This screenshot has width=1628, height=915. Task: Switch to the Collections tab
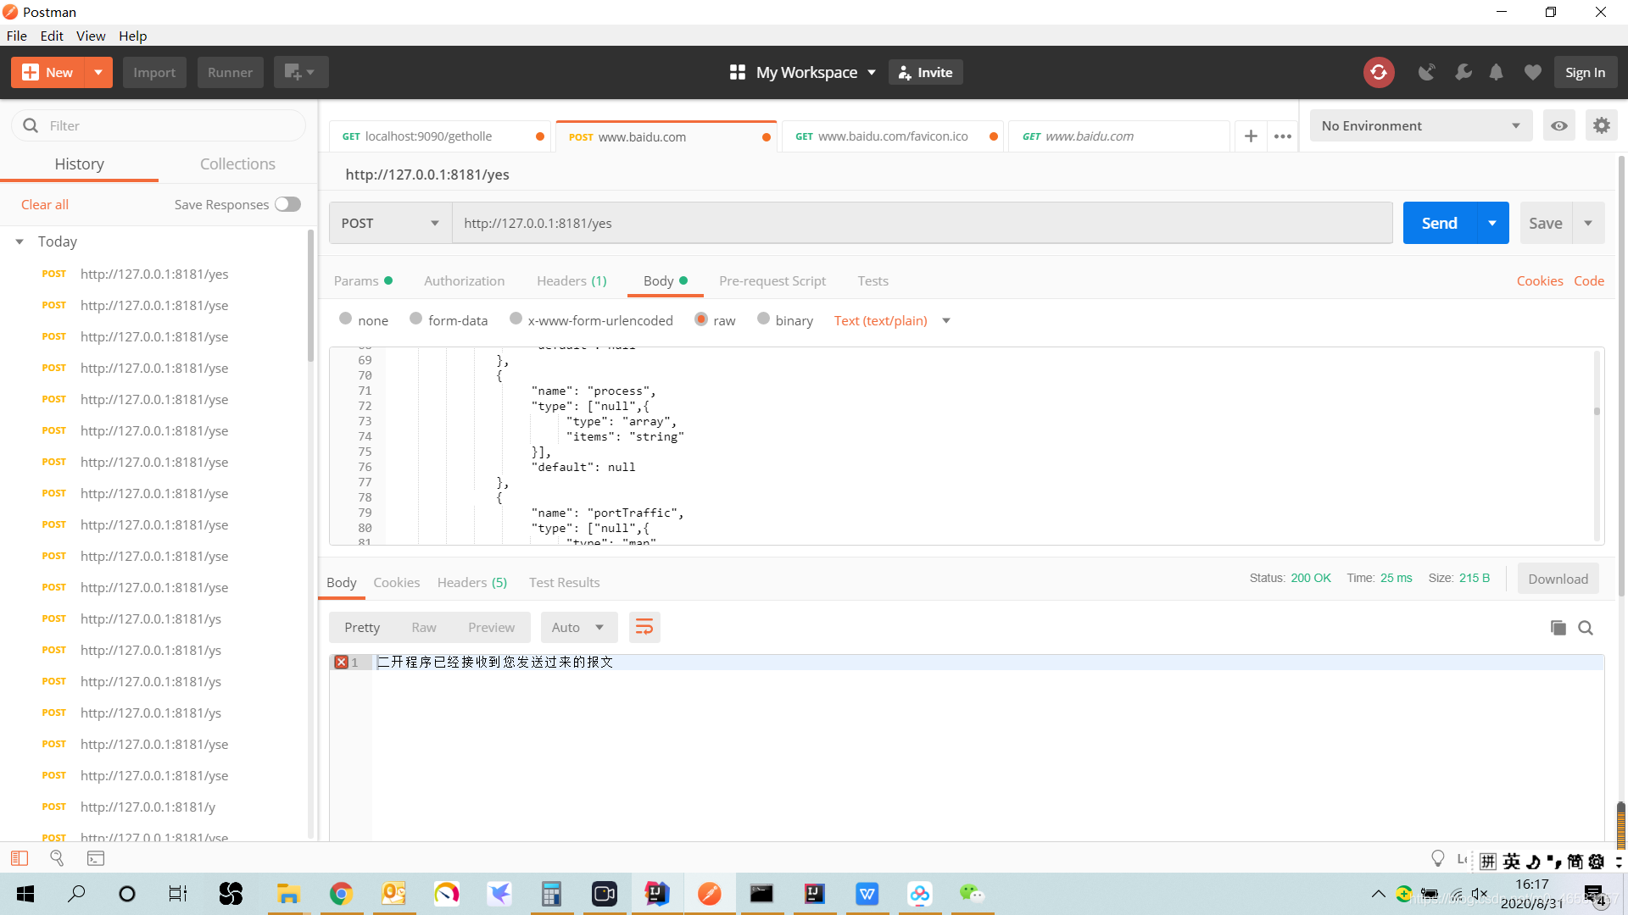(237, 164)
